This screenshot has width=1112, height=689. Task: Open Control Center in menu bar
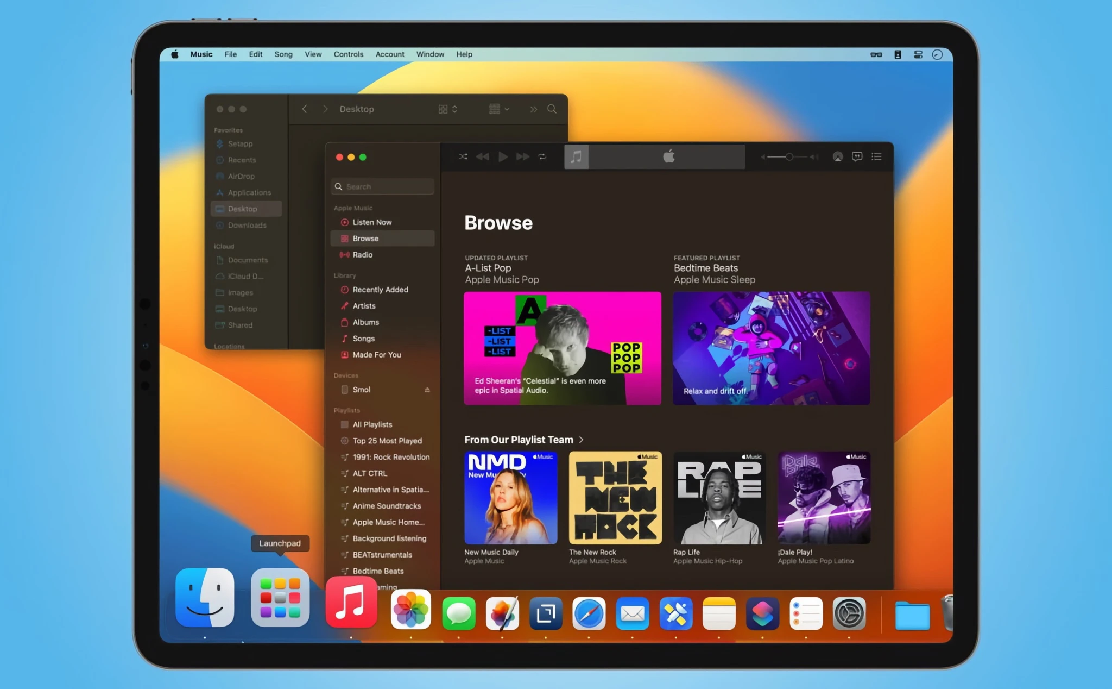pos(918,54)
